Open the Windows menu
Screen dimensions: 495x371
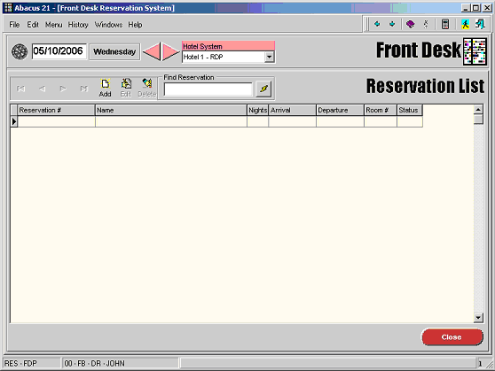click(x=108, y=25)
